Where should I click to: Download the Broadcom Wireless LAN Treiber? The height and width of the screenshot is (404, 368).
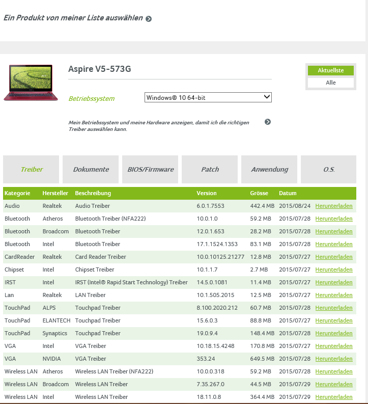[x=334, y=384]
